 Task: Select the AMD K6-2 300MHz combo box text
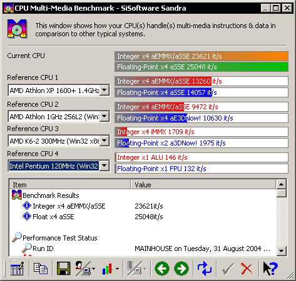[54, 141]
